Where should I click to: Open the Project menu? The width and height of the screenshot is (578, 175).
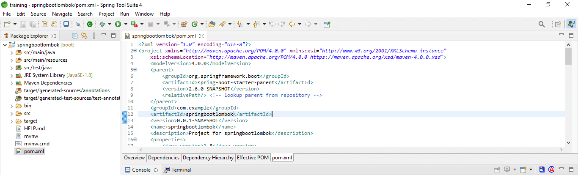coord(107,14)
